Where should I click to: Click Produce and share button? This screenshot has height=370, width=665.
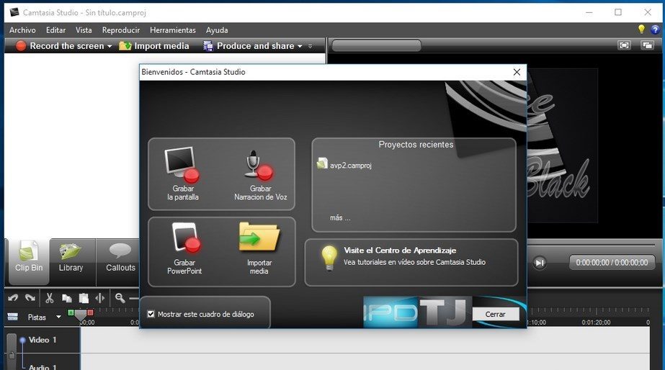pyautogui.click(x=249, y=46)
